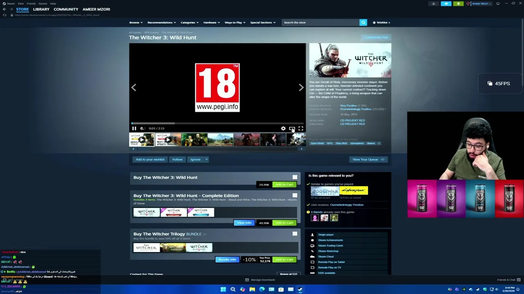Image resolution: width=524 pixels, height=294 pixels.
Task: Open the friends icon button in title bar
Action: [434, 4]
